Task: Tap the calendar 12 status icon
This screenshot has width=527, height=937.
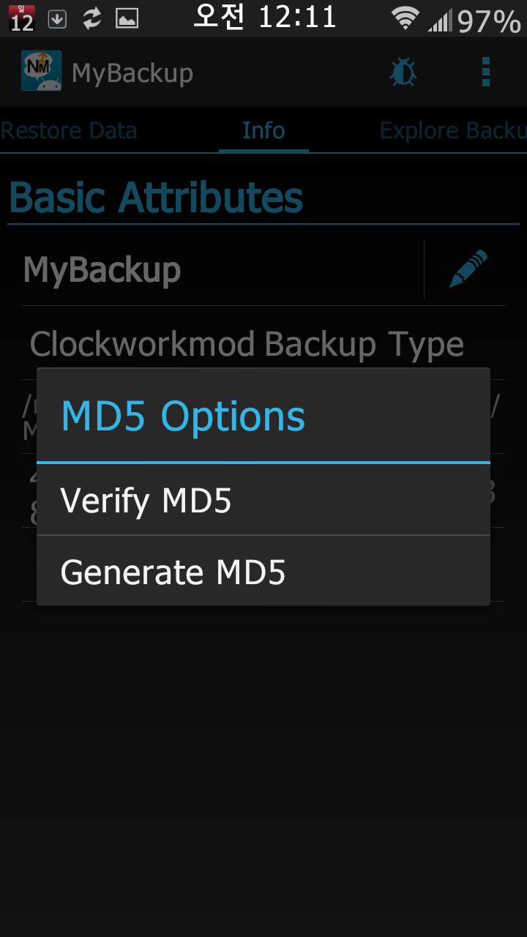Action: (x=21, y=18)
